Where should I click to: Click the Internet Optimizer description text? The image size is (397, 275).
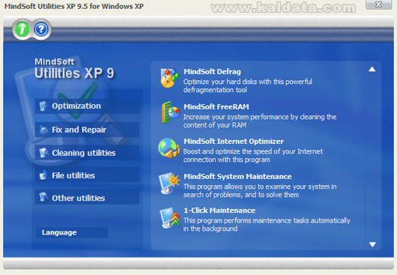tap(253, 155)
